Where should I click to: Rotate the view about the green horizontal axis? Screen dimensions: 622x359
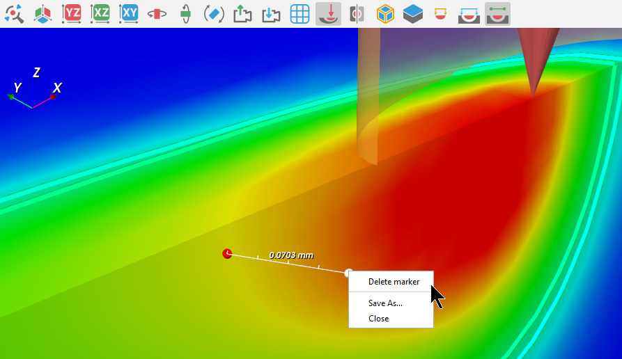click(x=186, y=14)
